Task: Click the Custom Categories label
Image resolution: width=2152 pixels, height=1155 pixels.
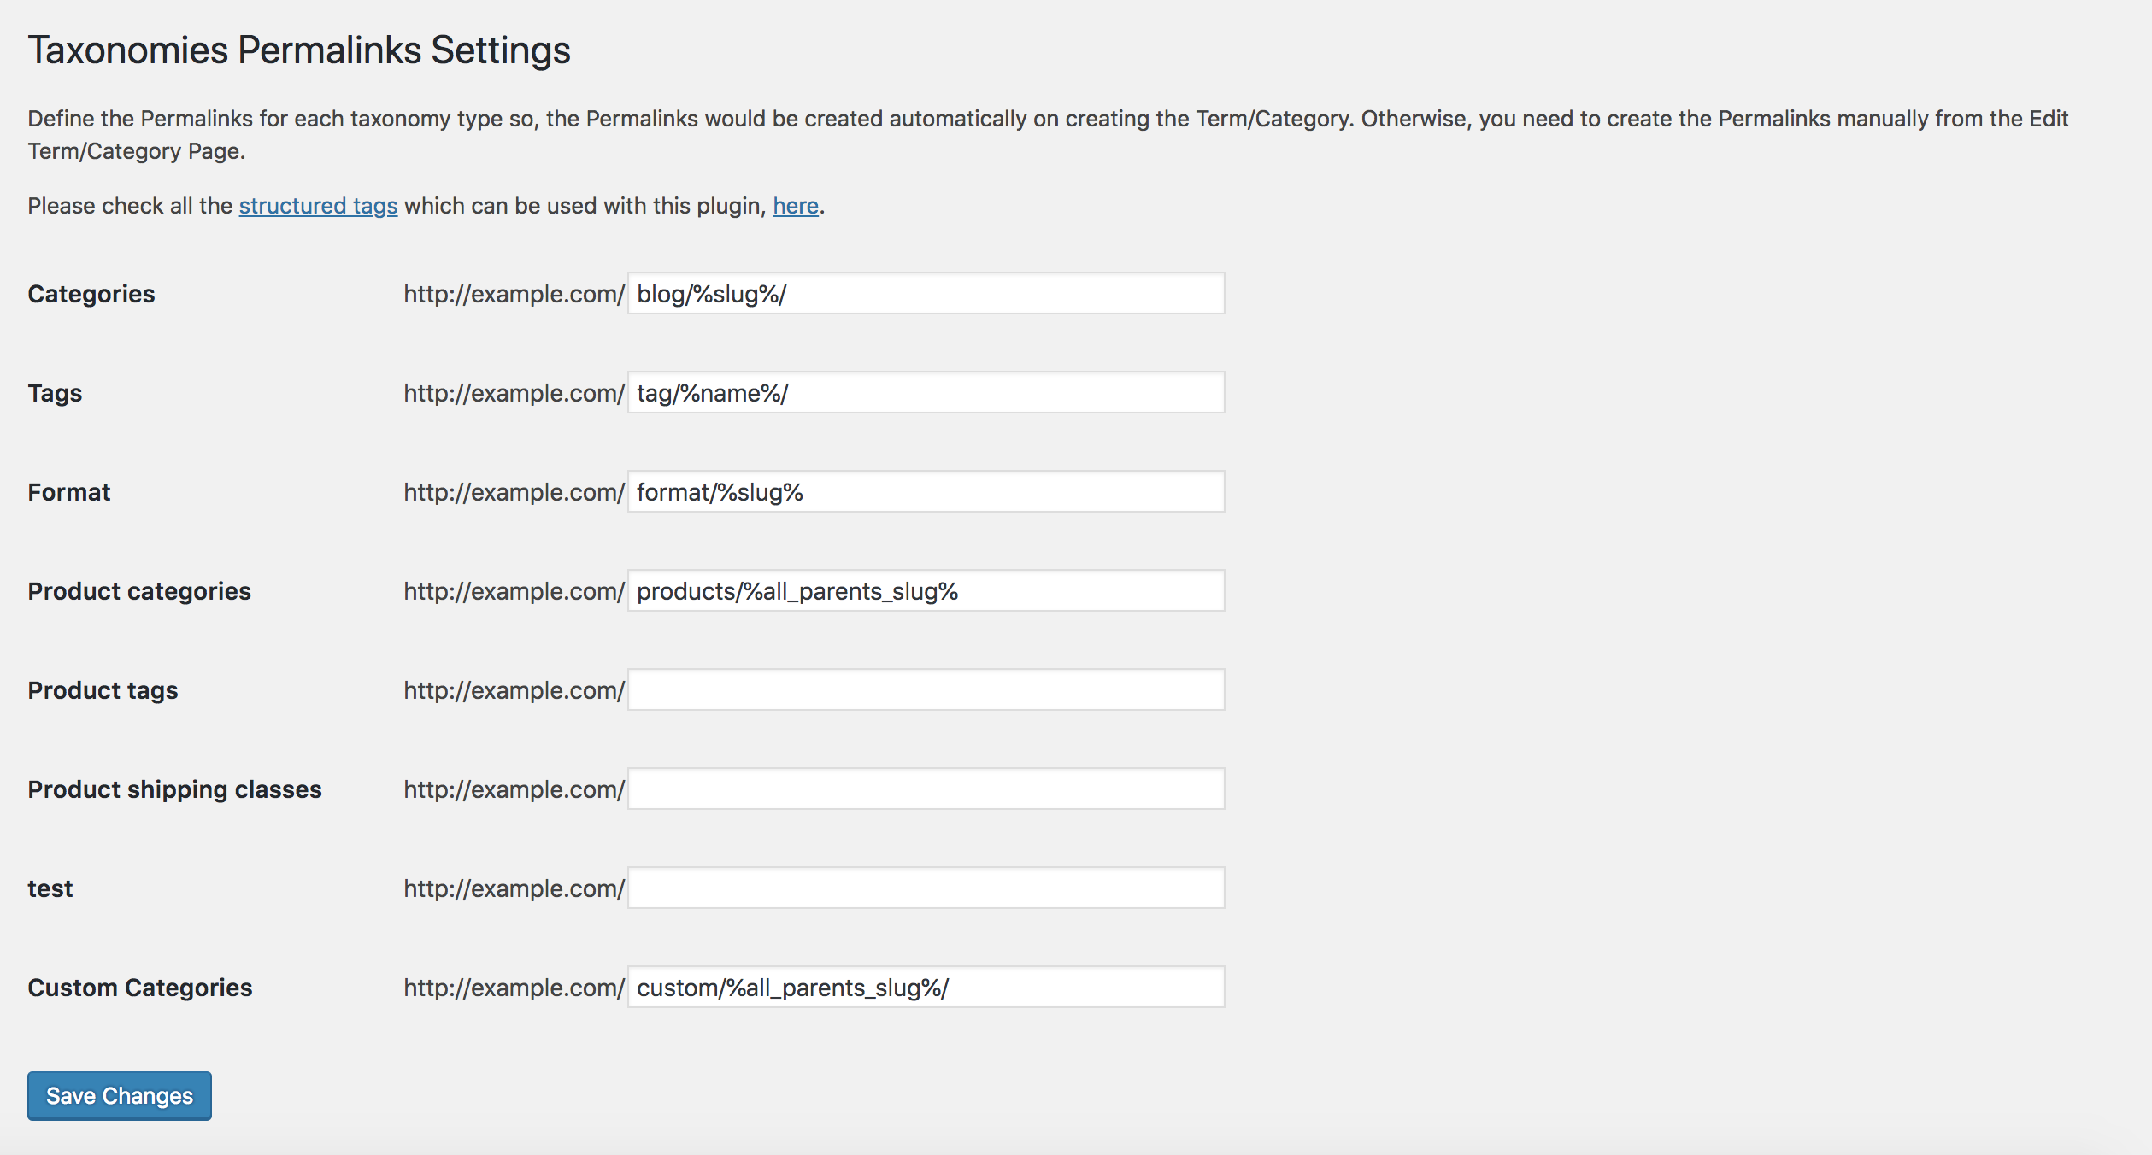Action: pyautogui.click(x=140, y=988)
